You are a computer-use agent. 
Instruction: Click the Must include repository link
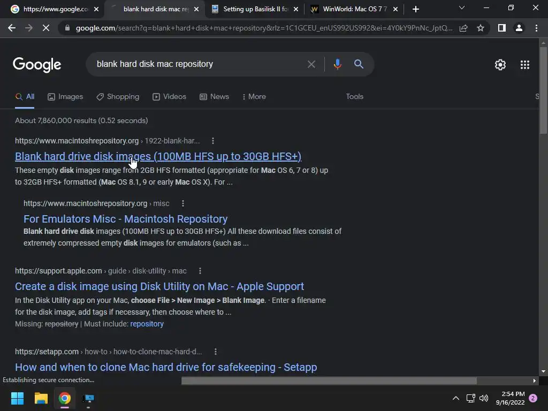click(147, 324)
